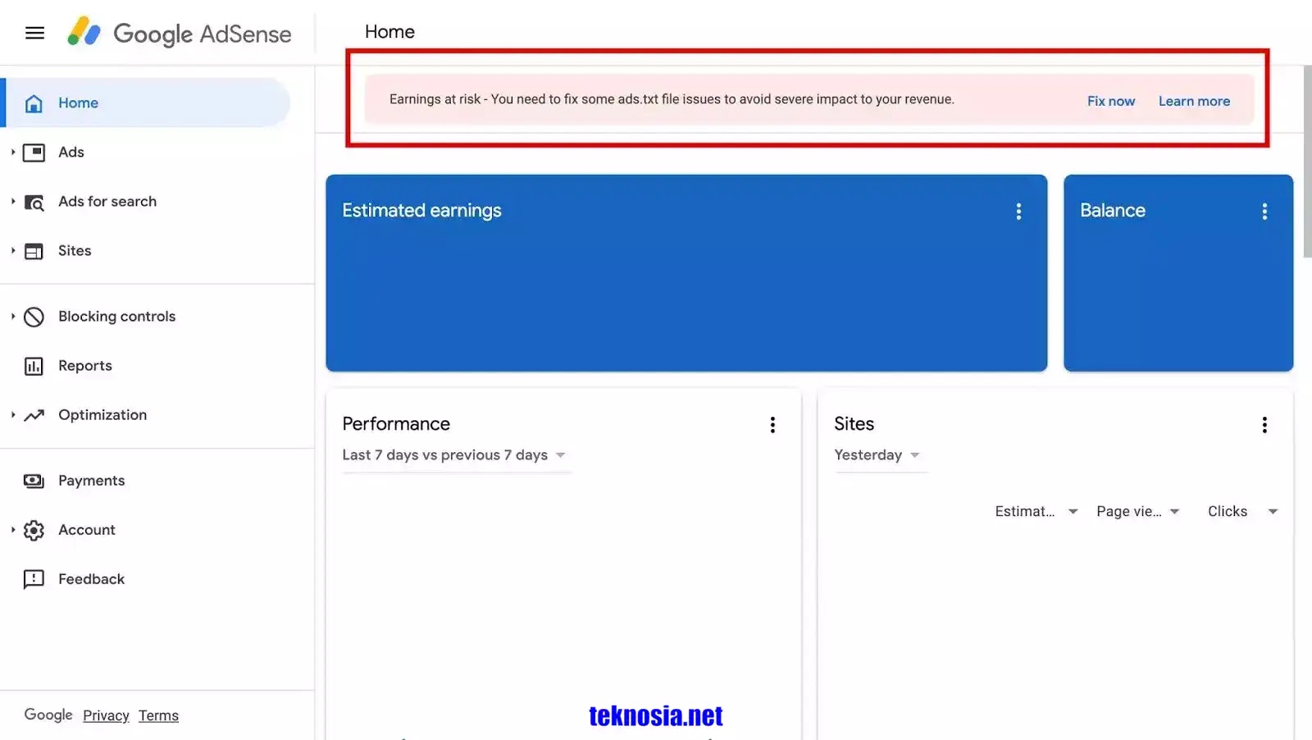This screenshot has width=1312, height=740.
Task: Open Performance card three-dot menu
Action: [x=772, y=424]
